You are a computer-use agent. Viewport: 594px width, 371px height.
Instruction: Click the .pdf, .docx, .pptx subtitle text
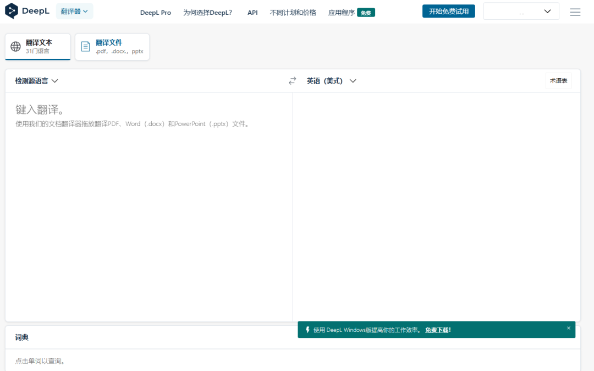pyautogui.click(x=119, y=51)
